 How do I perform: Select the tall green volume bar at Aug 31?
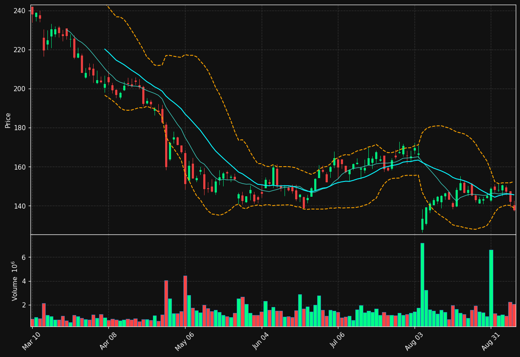(491, 288)
